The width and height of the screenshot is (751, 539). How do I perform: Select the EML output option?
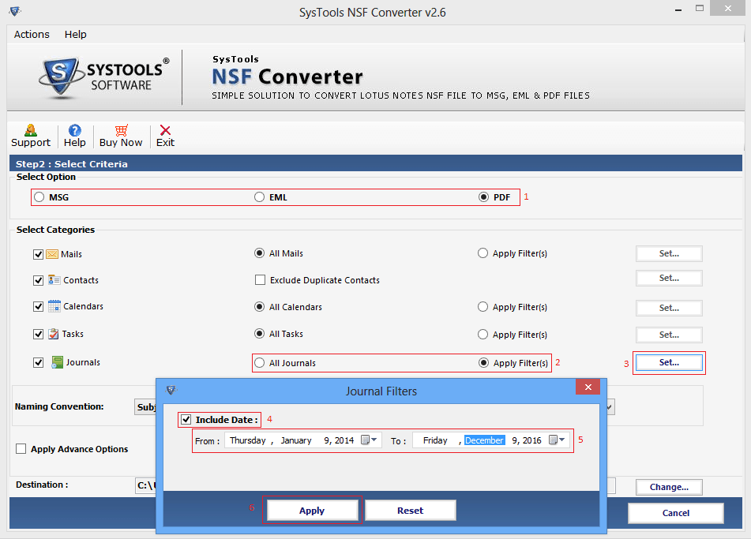click(259, 197)
